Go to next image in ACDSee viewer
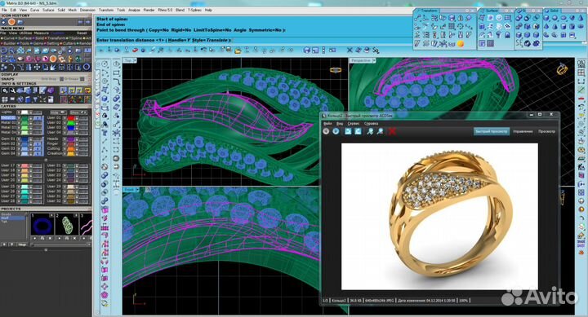The image size is (588, 317). pos(336,131)
